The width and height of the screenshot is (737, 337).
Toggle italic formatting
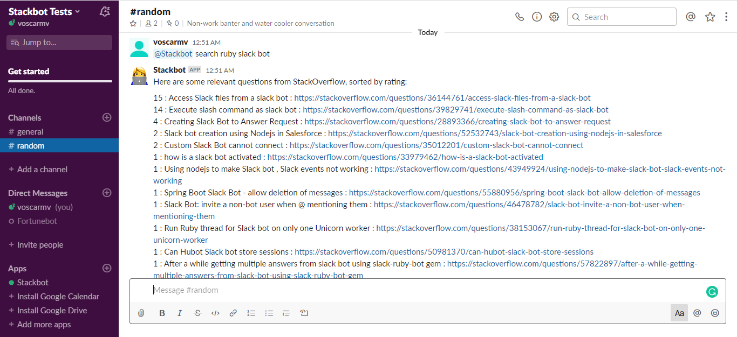[180, 313]
